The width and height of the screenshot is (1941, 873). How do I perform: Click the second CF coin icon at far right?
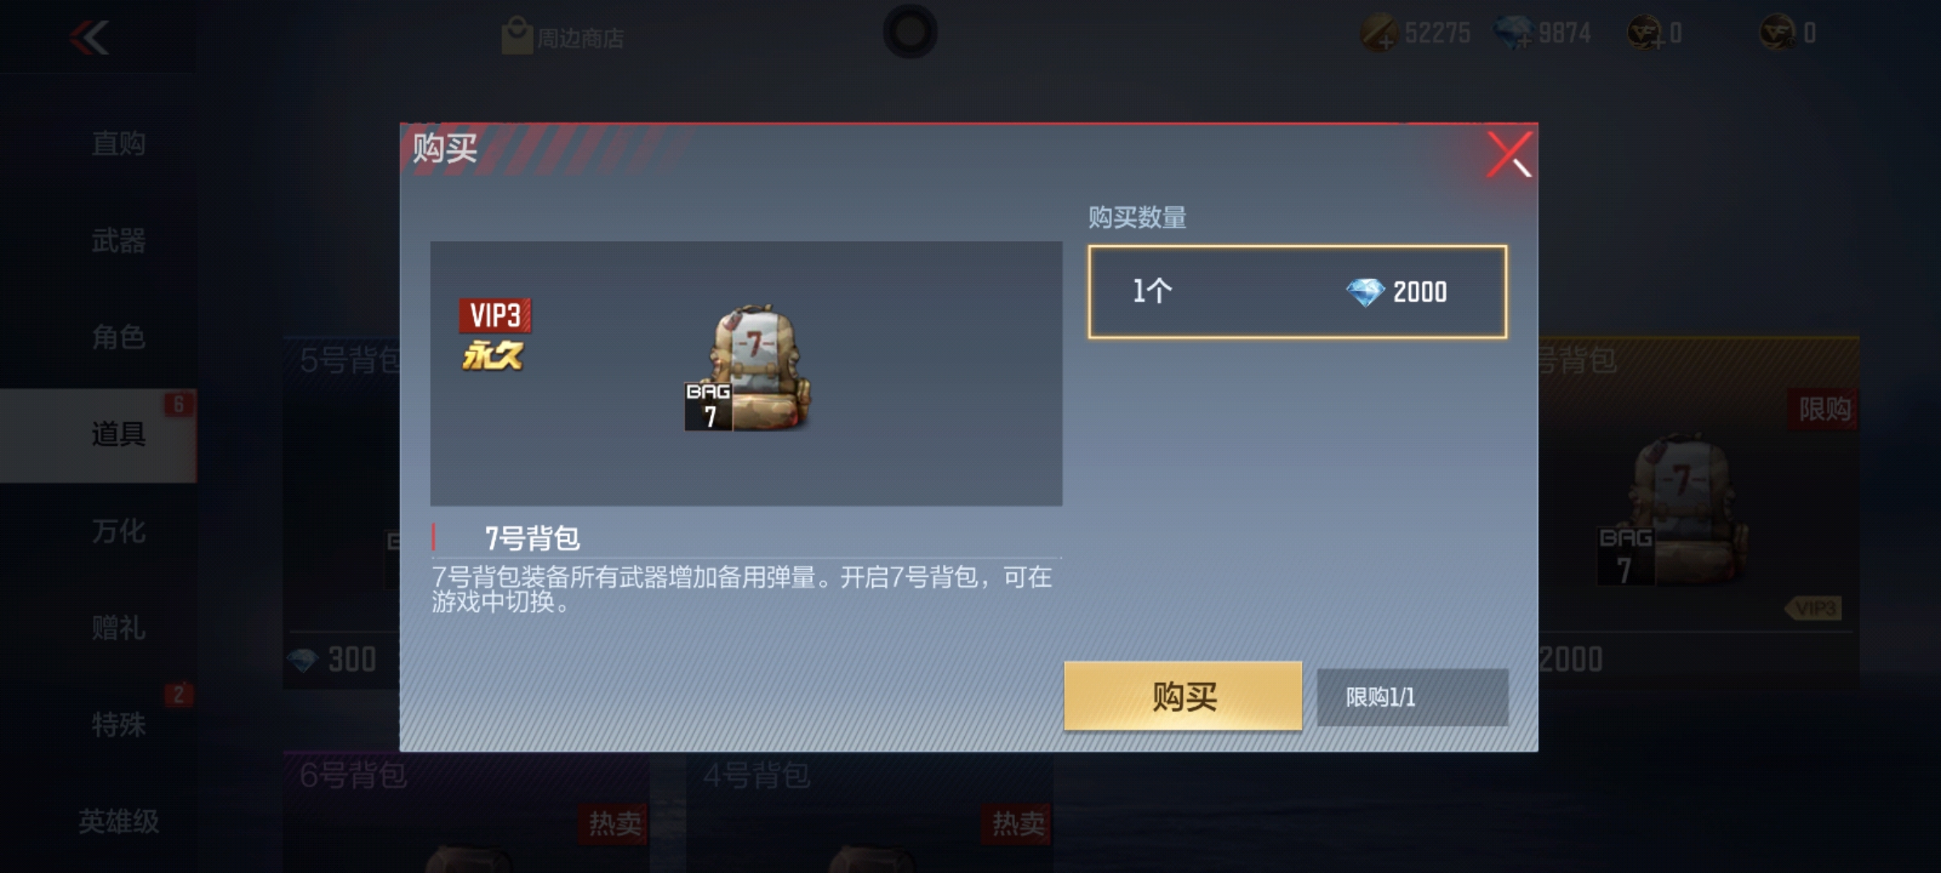click(1778, 33)
